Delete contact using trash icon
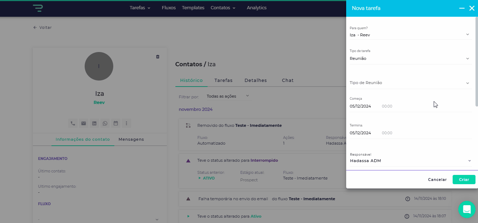Viewport: 478px width, 223px height. (158, 57)
